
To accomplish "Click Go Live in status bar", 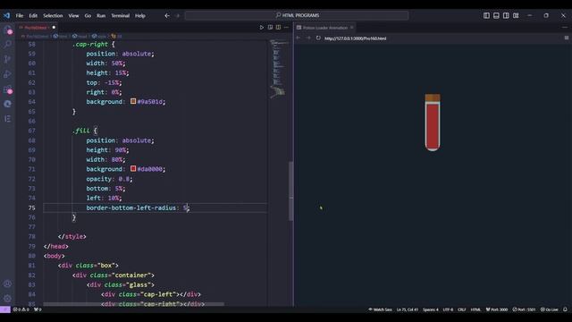I will click(550, 309).
